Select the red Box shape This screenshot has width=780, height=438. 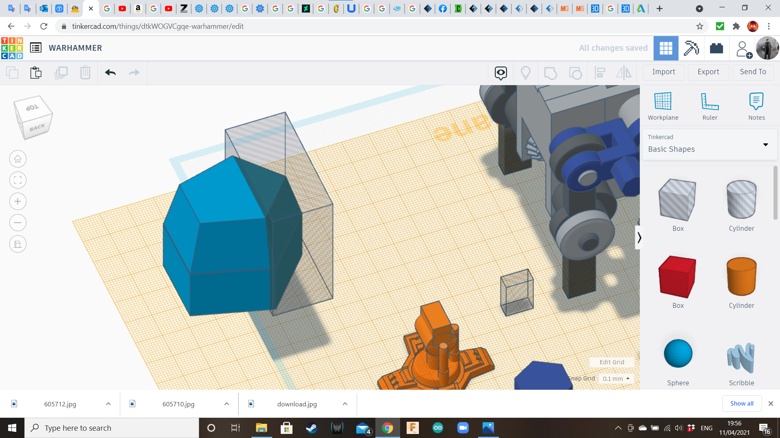tap(678, 277)
